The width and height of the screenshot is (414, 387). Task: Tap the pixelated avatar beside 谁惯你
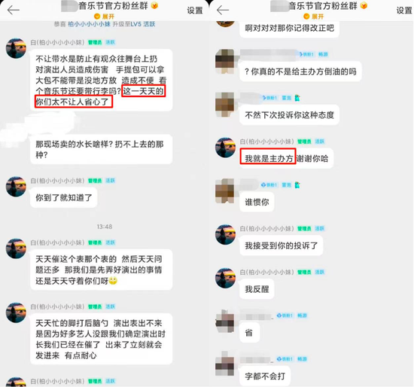click(225, 190)
